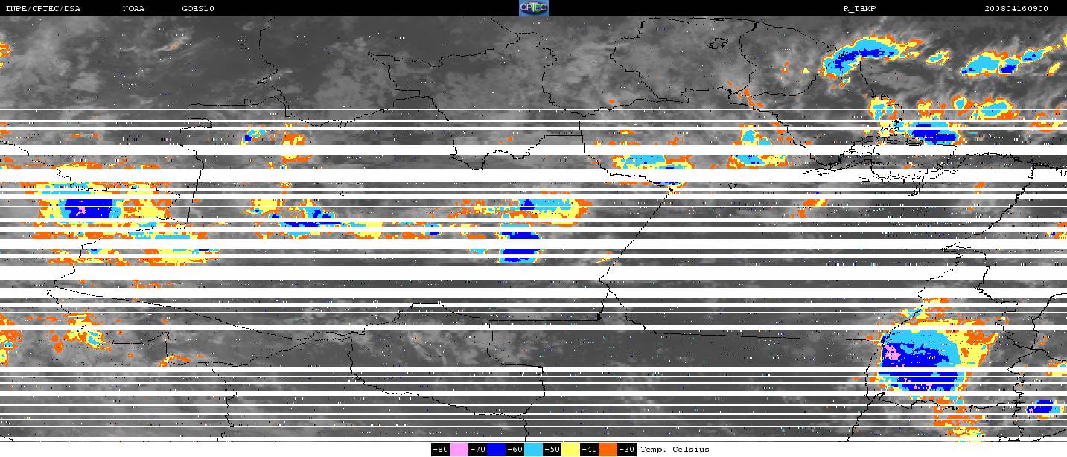
Task: Click the -30 temperature label
Action: click(x=627, y=450)
